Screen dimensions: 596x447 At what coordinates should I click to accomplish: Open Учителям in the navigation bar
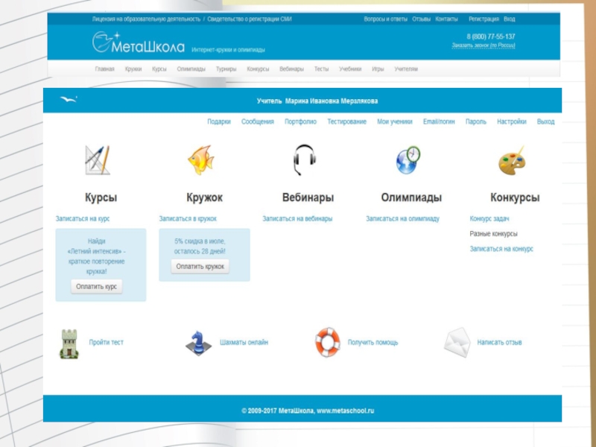406,69
